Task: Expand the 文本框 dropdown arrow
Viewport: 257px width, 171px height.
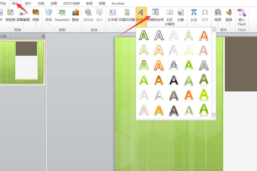Action: pyautogui.click(x=113, y=24)
